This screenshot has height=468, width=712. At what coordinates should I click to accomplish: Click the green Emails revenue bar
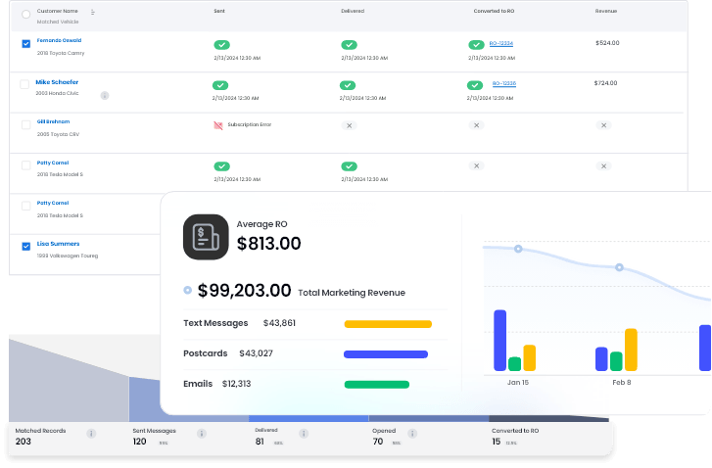(x=376, y=385)
